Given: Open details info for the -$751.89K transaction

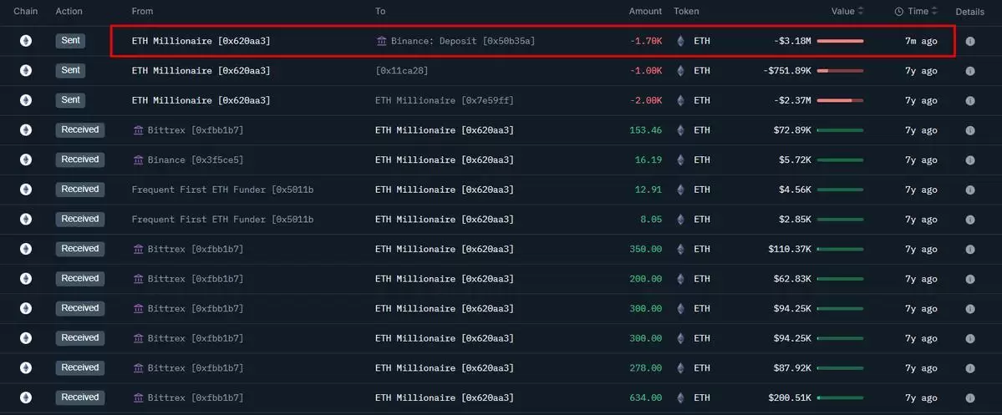Looking at the screenshot, I should pos(970,71).
